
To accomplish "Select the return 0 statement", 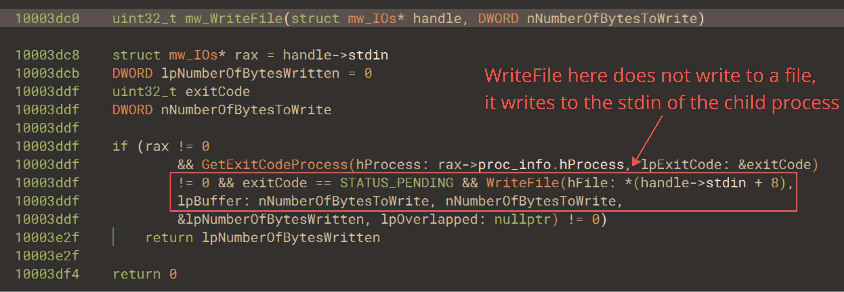I will (x=145, y=274).
